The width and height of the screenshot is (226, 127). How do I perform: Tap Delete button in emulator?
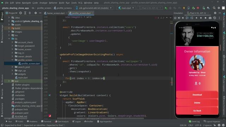[x=197, y=103]
